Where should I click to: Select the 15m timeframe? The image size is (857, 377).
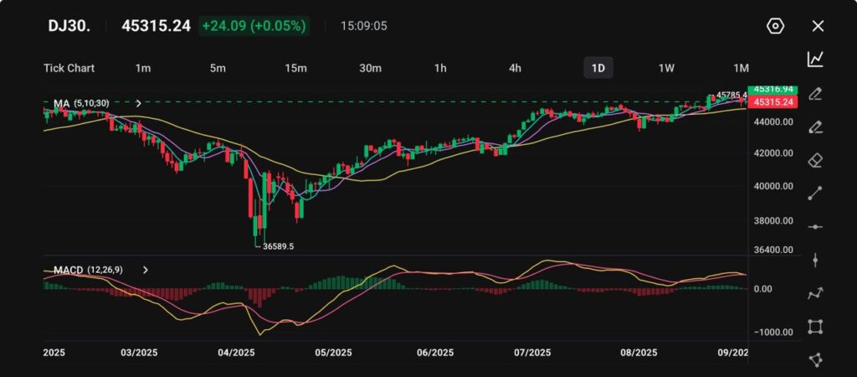[x=295, y=68]
